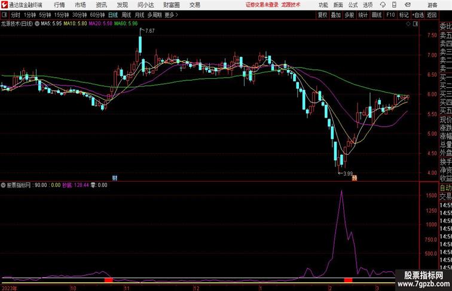The height and width of the screenshot is (291, 452).
Task: Open the 发现 menu
Action: [122, 5]
